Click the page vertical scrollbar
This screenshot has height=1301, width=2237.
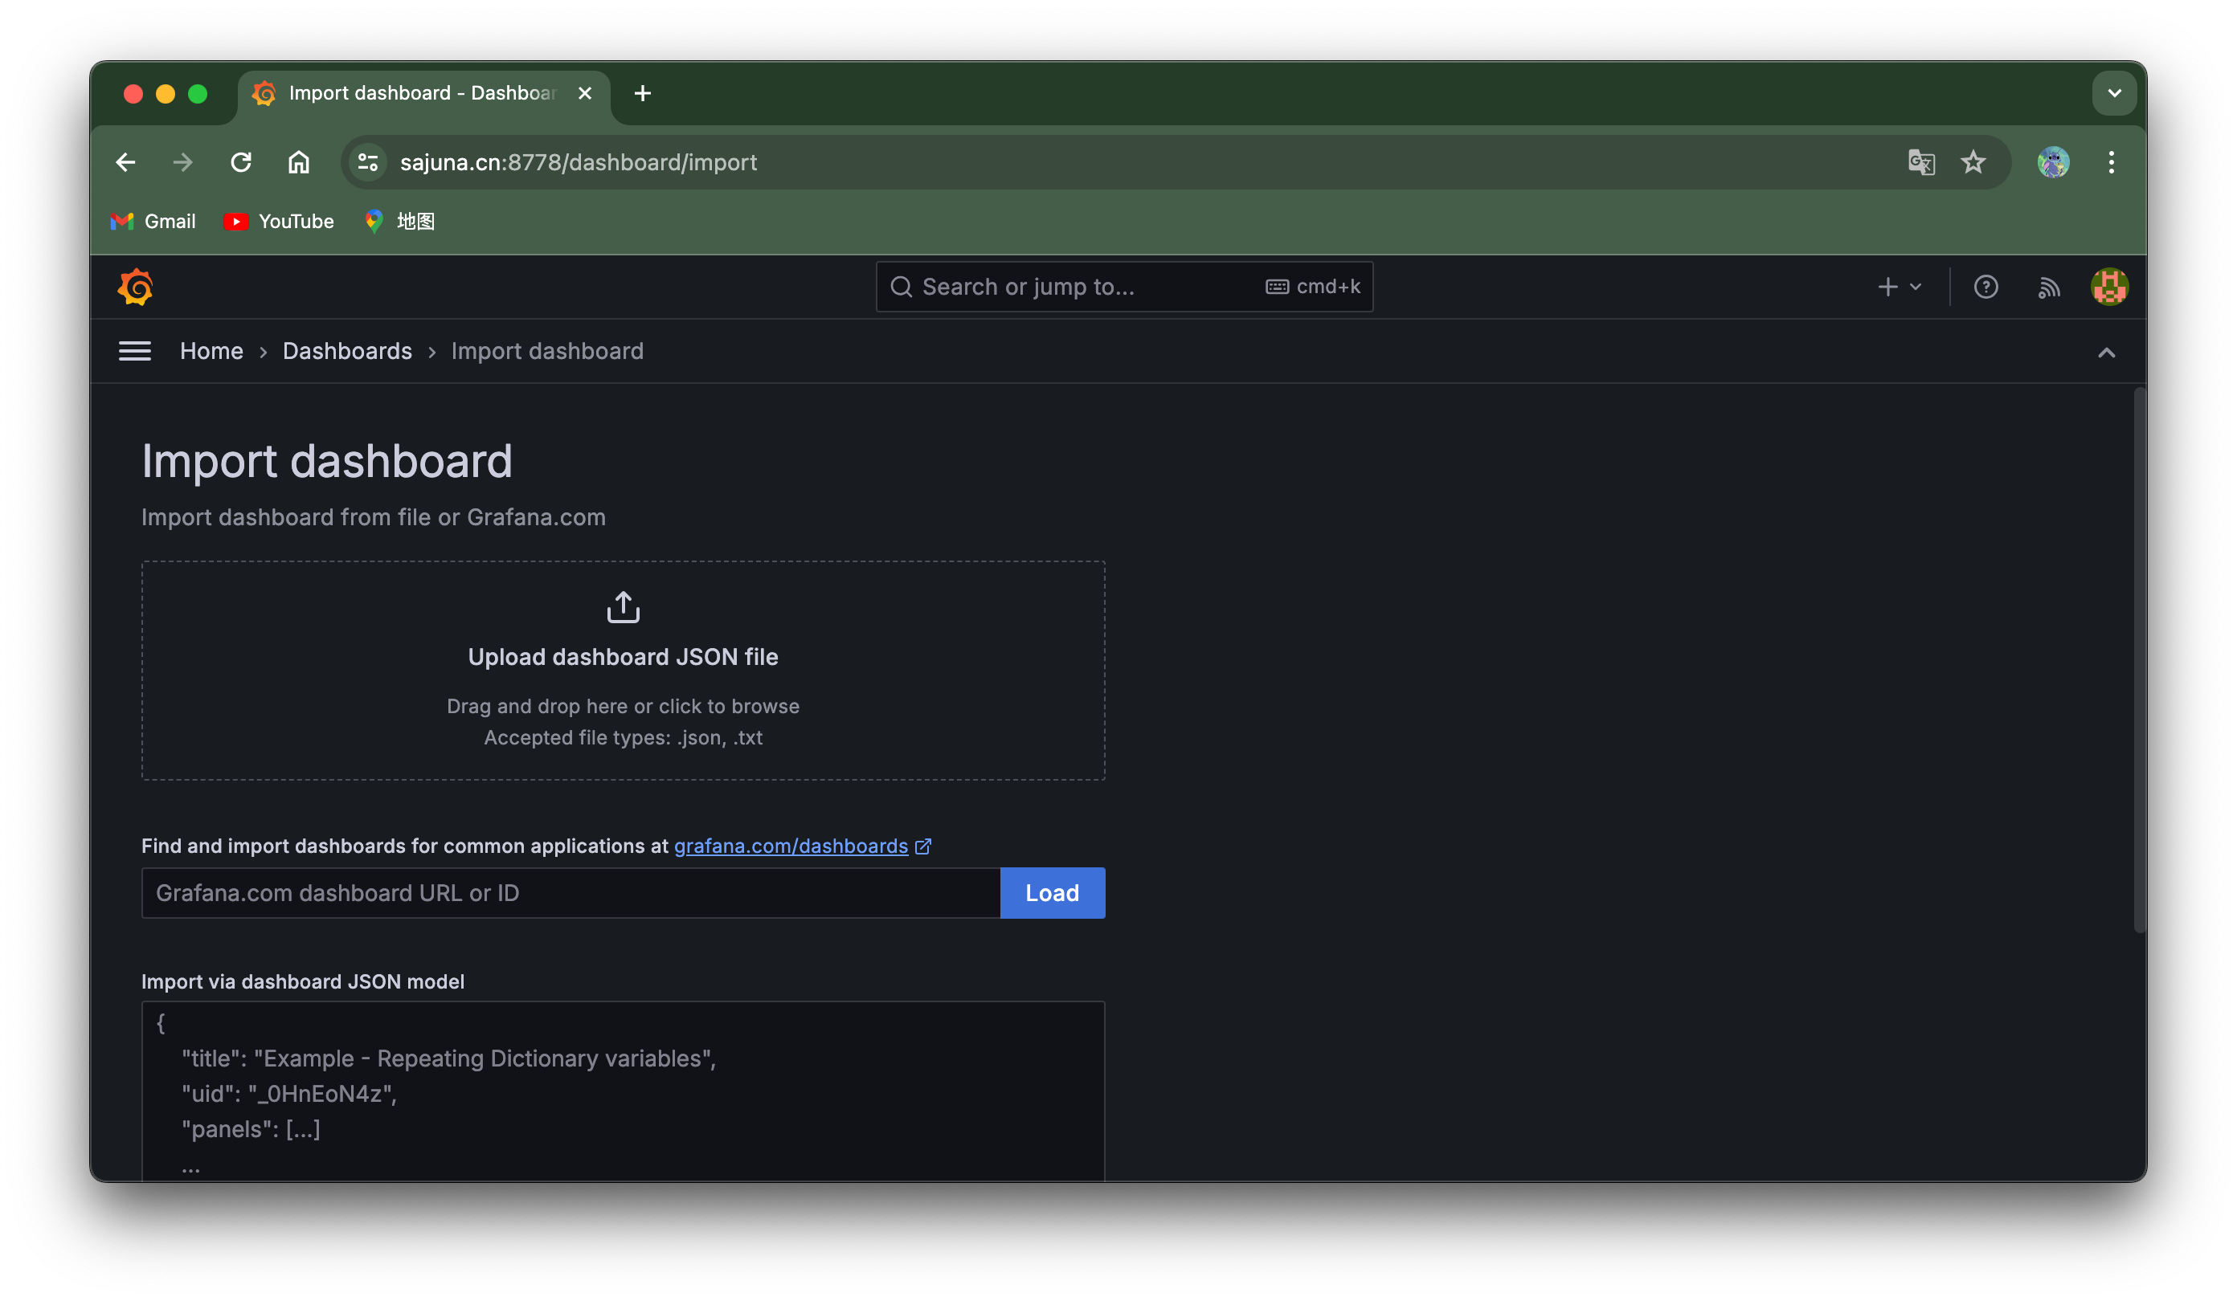point(2138,661)
